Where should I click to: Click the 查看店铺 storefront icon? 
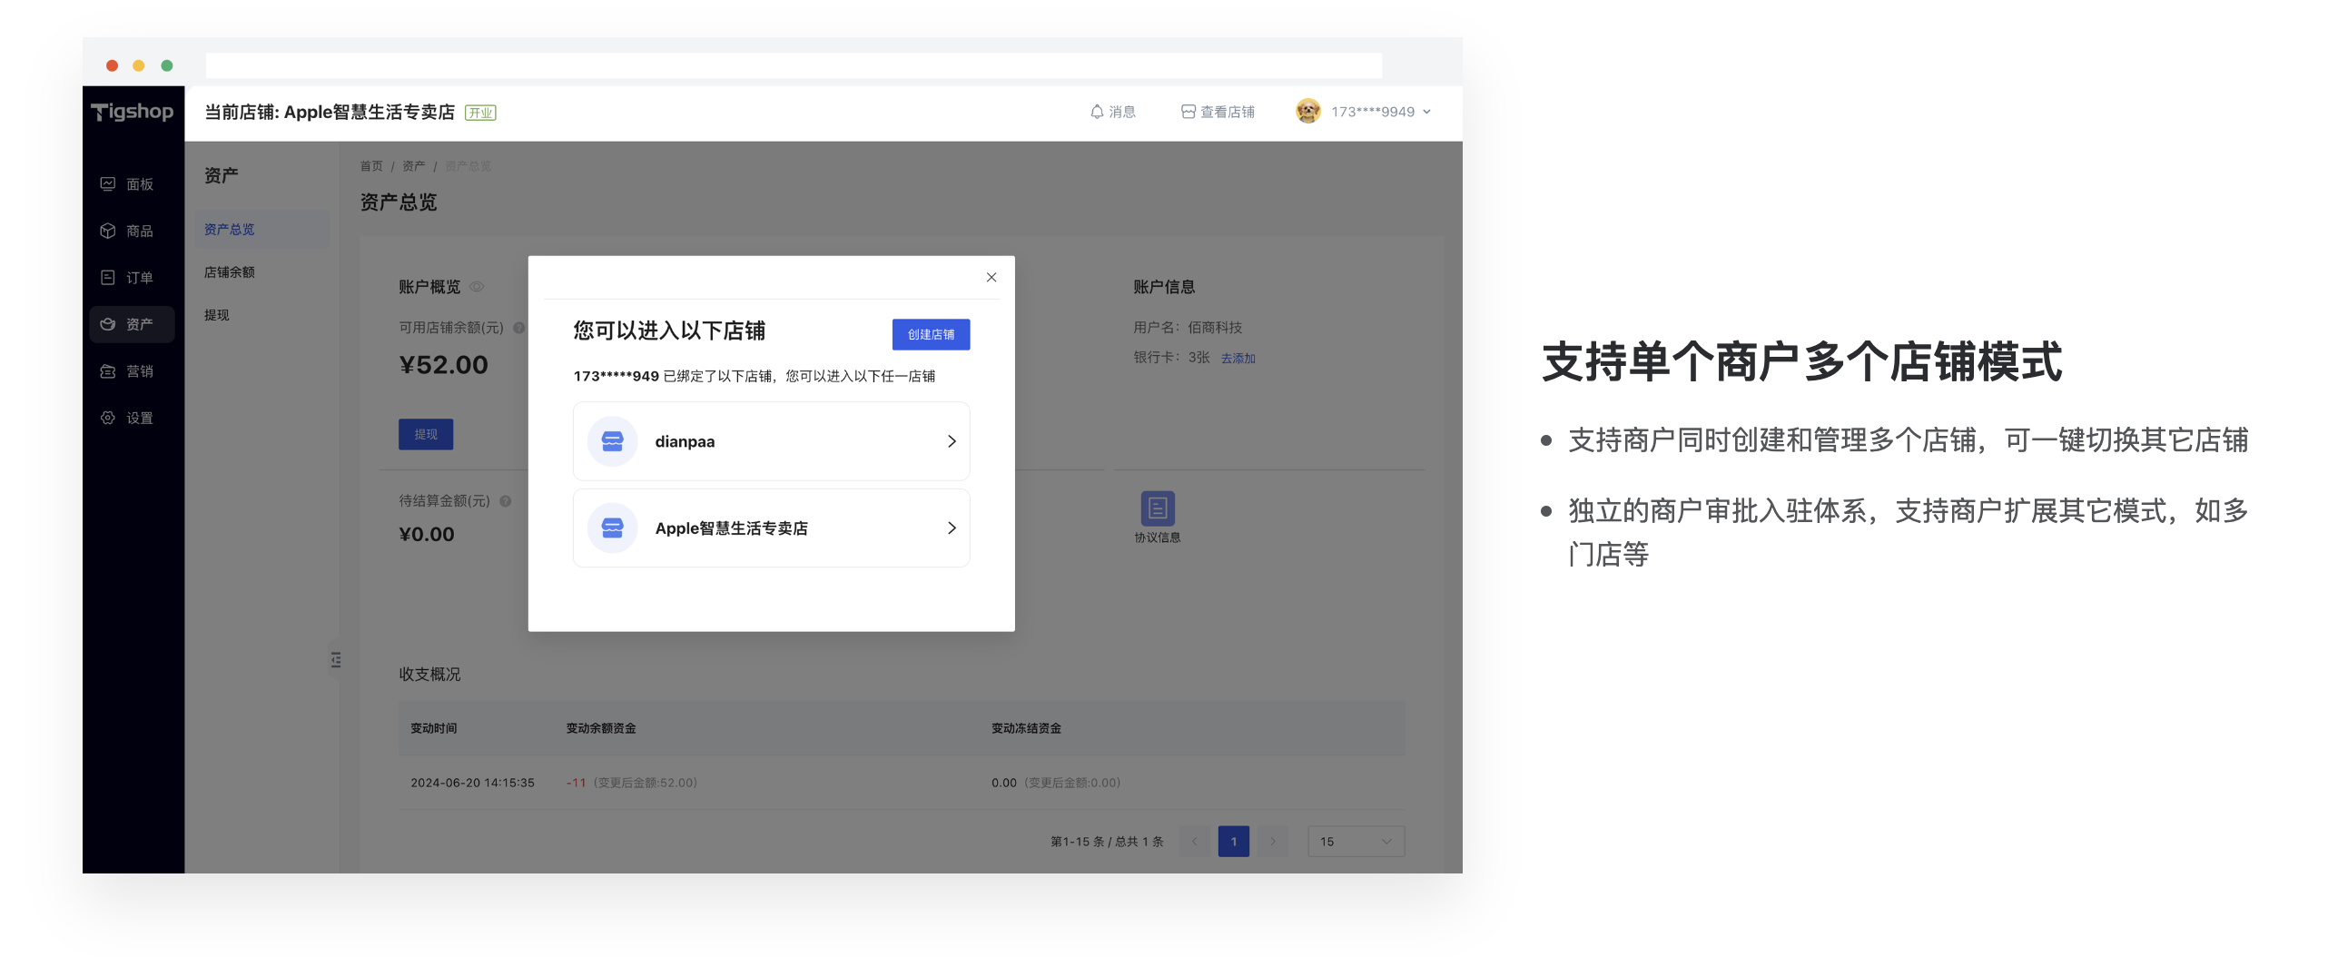tap(1188, 112)
